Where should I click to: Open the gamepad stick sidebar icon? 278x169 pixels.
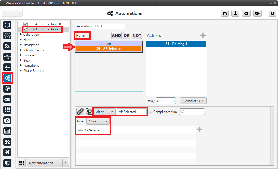pyautogui.click(x=7, y=99)
